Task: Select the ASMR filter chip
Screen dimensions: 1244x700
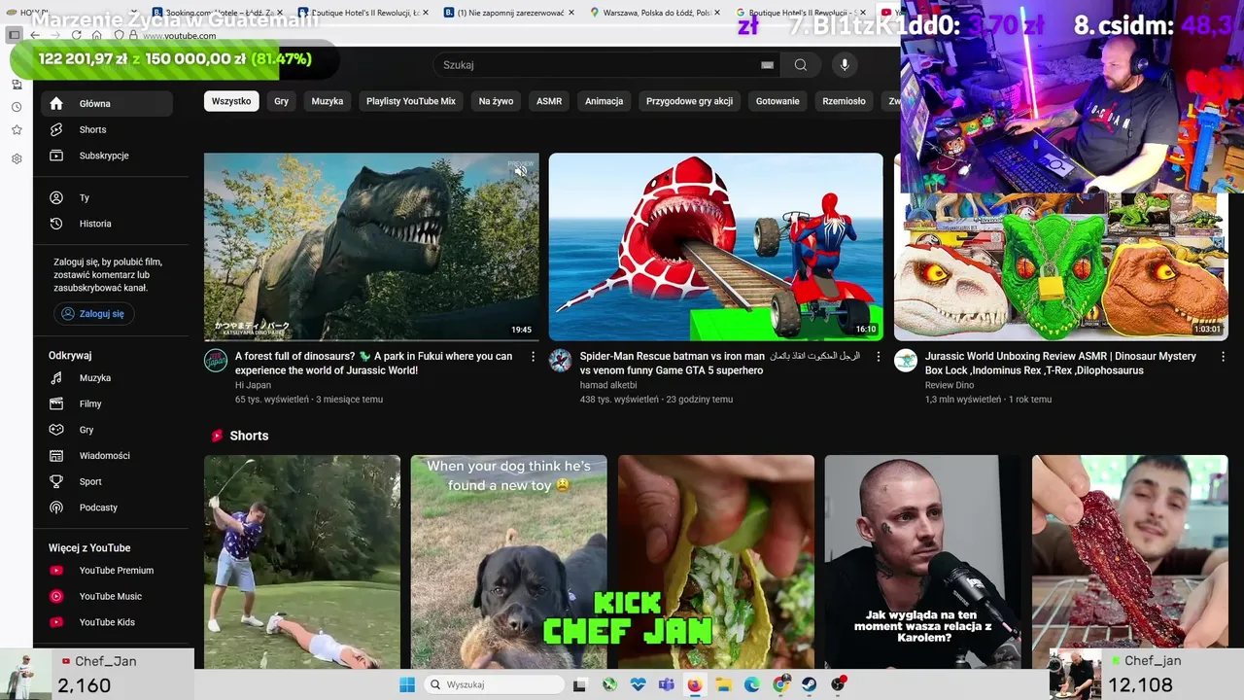Action: (x=549, y=101)
